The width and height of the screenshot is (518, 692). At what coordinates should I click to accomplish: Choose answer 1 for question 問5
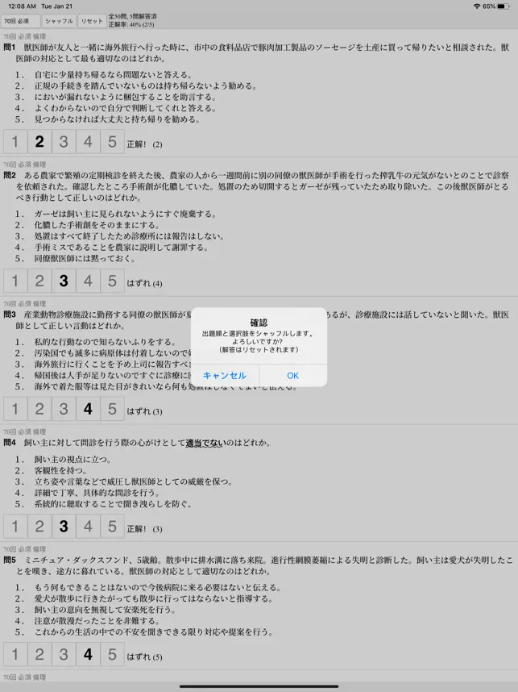(x=15, y=654)
